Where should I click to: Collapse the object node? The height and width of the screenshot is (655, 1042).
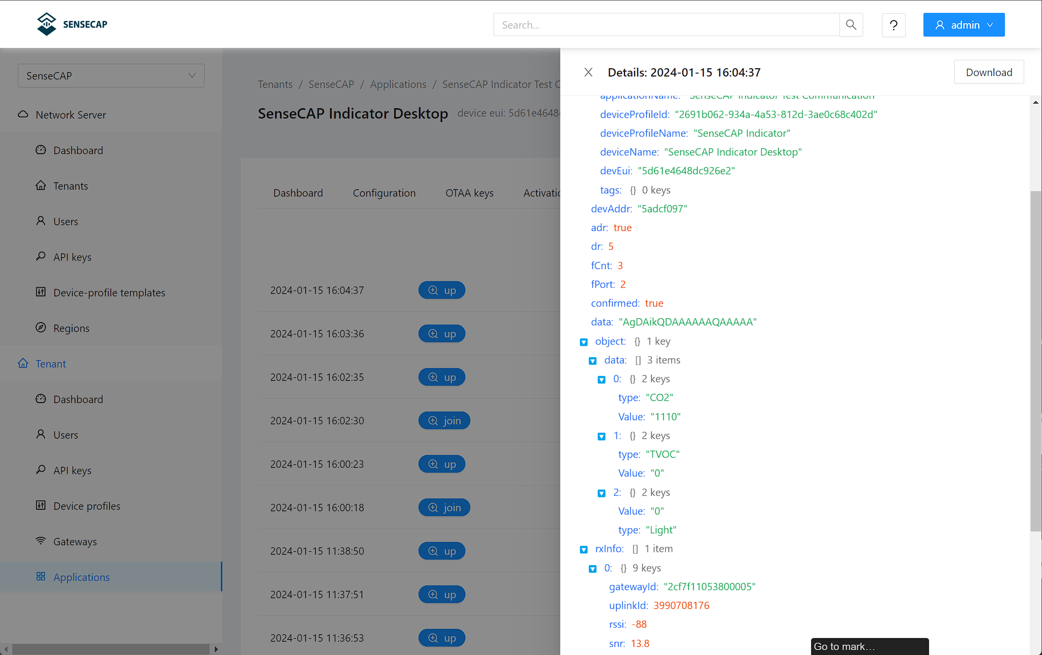[x=584, y=342]
